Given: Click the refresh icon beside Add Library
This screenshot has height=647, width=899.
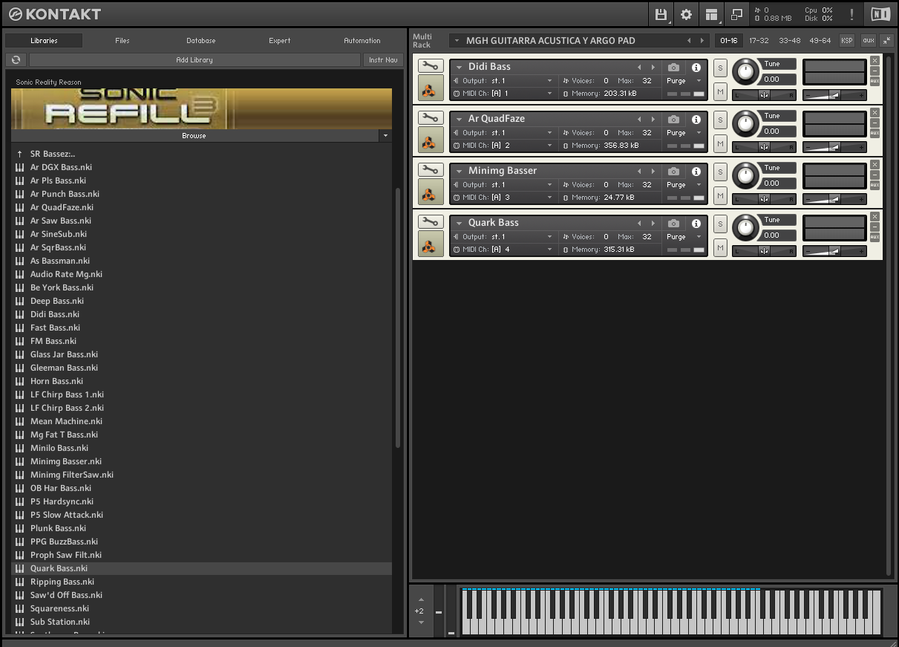Looking at the screenshot, I should point(16,59).
